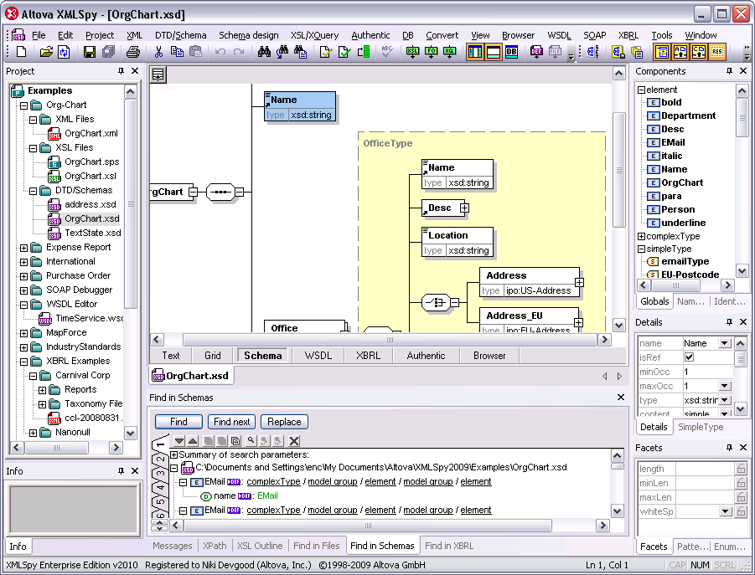
Task: Click the DB toolbar icon
Action: click(x=511, y=52)
